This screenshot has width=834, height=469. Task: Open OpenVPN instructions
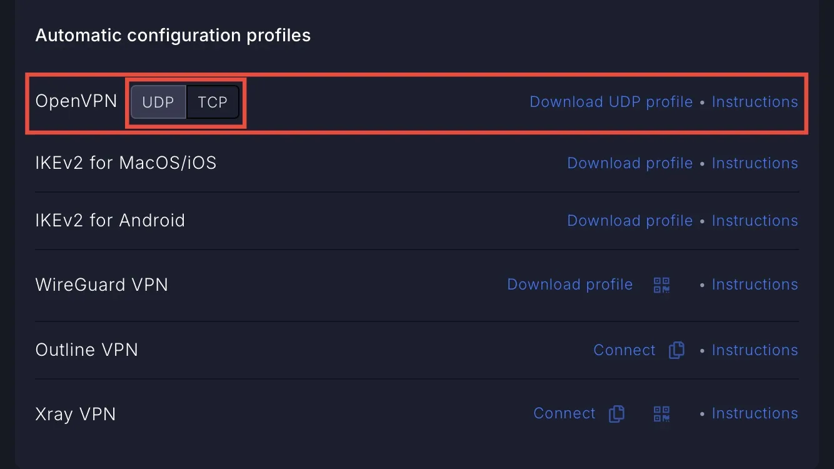755,102
